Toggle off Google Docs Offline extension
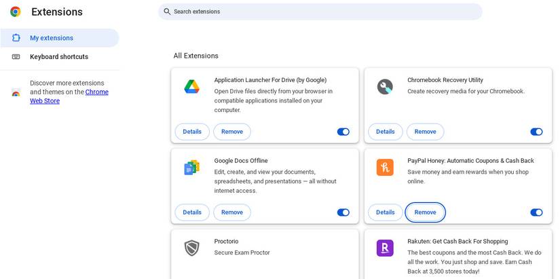560x279 pixels. (343, 212)
